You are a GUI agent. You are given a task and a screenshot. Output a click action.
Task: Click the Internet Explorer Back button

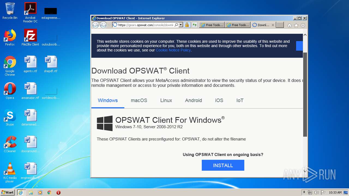pyautogui.click(x=95, y=25)
